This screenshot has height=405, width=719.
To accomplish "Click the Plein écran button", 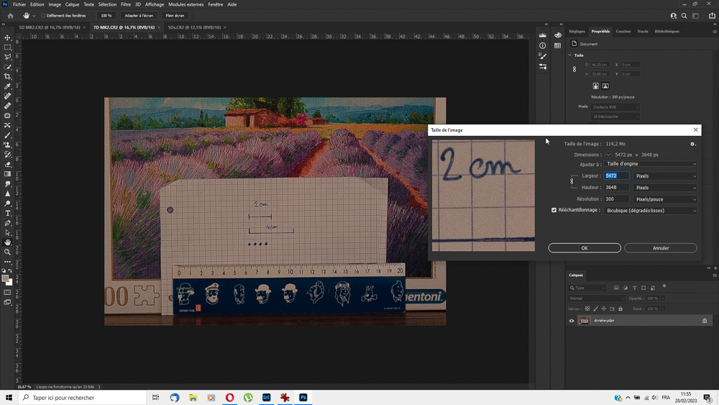I will tap(175, 16).
